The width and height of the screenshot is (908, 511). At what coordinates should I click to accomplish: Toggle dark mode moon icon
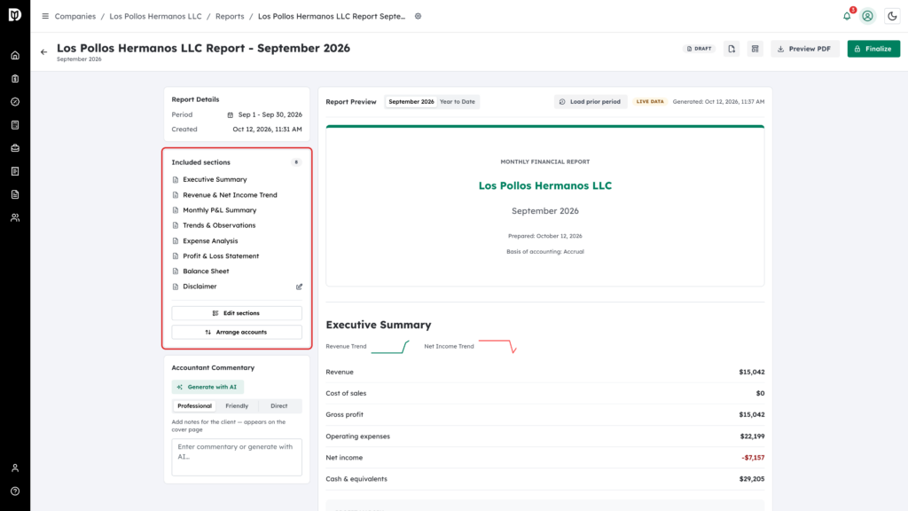coord(892,16)
